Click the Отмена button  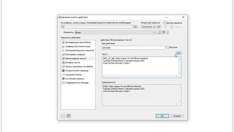(177, 116)
